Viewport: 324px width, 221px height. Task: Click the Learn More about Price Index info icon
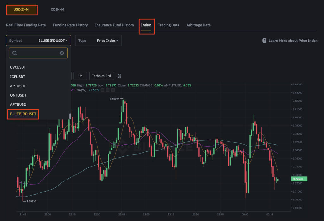[264, 41]
